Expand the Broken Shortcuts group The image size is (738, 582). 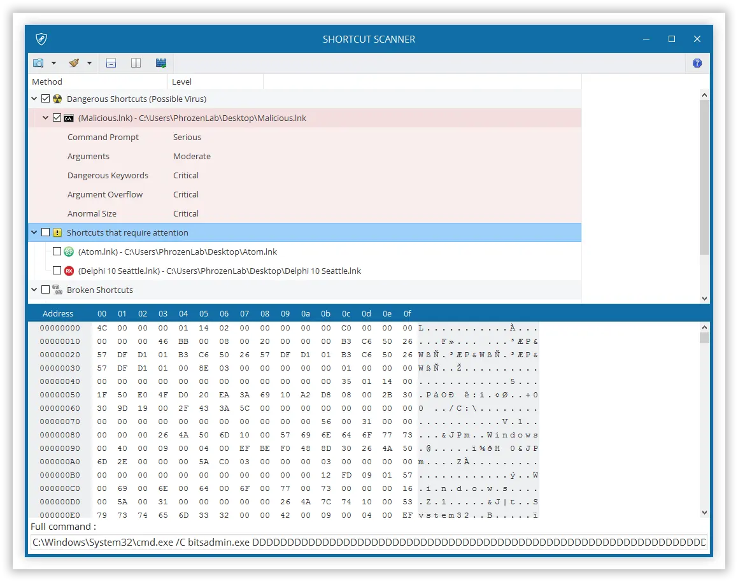click(34, 290)
